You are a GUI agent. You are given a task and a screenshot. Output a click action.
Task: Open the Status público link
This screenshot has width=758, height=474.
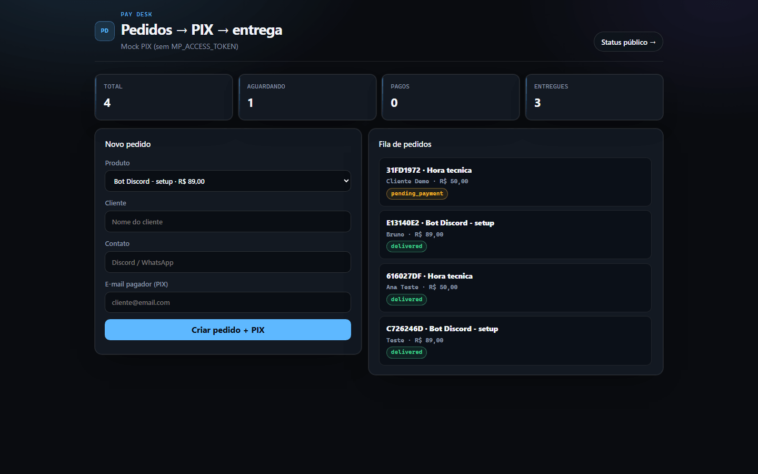point(628,42)
